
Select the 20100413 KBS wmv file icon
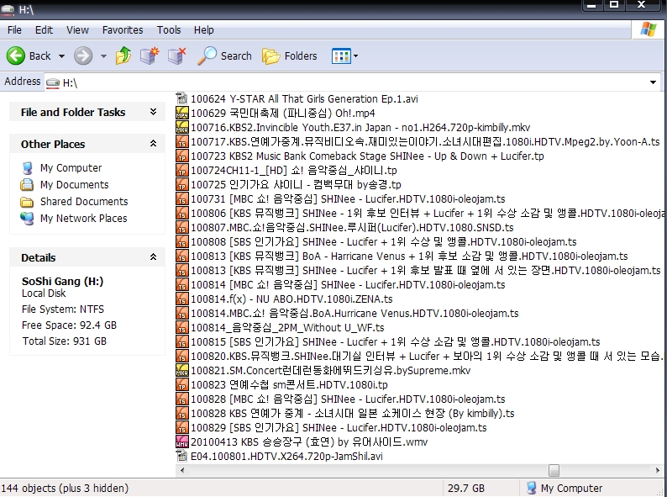(181, 441)
